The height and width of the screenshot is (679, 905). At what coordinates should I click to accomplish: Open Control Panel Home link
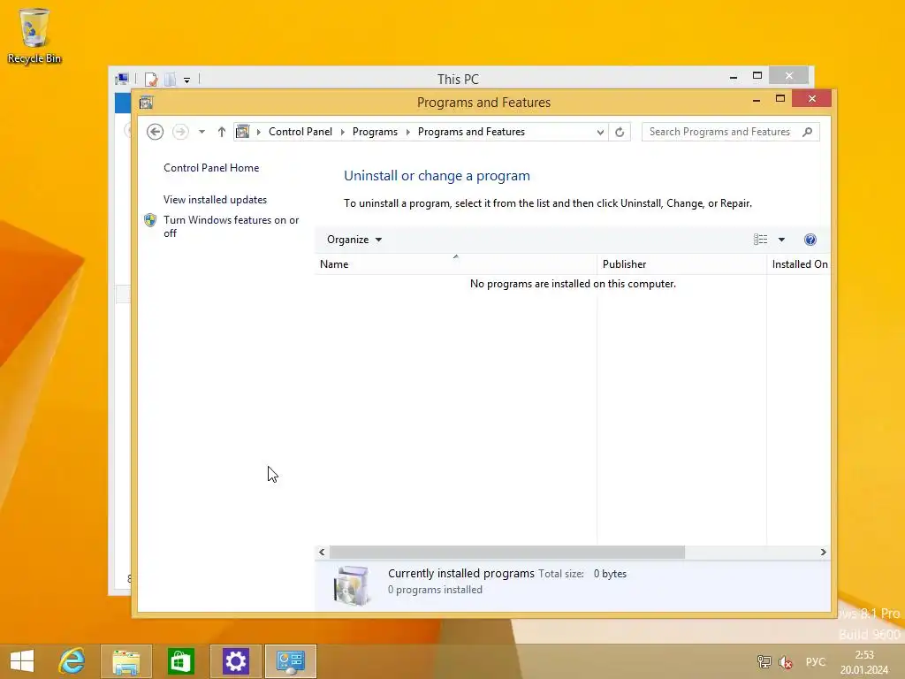coord(211,167)
